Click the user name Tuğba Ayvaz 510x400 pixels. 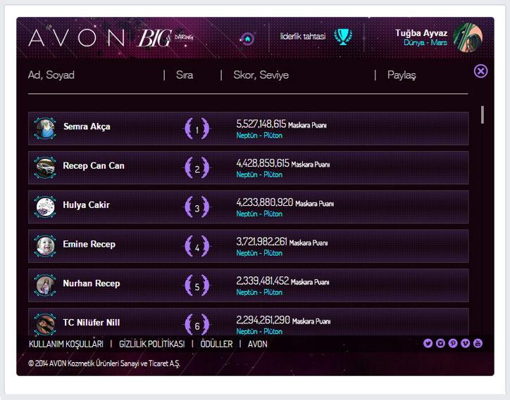point(421,33)
